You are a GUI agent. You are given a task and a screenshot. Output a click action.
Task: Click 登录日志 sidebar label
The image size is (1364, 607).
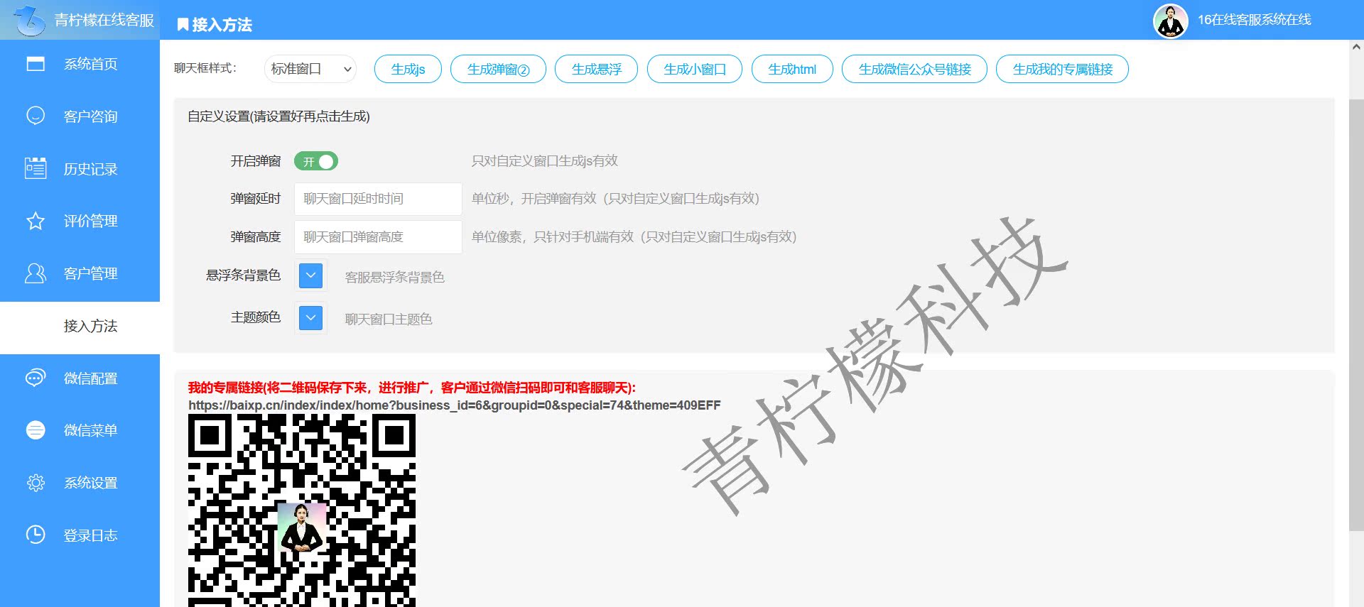click(x=90, y=535)
